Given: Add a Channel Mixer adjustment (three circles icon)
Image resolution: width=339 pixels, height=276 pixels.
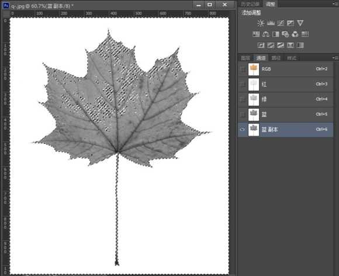Looking at the screenshot, I should (x=295, y=34).
